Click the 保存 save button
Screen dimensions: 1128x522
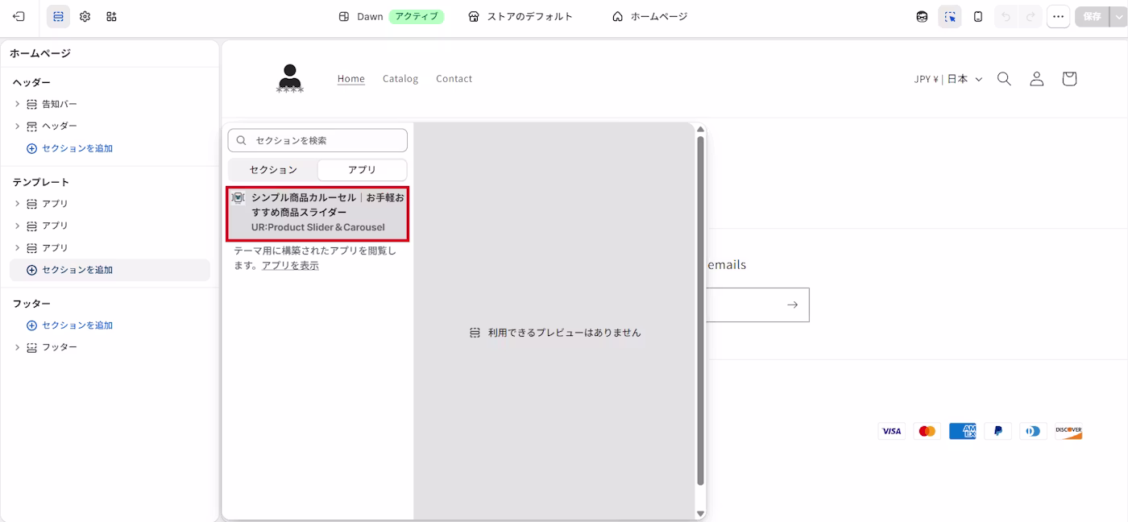pyautogui.click(x=1092, y=16)
